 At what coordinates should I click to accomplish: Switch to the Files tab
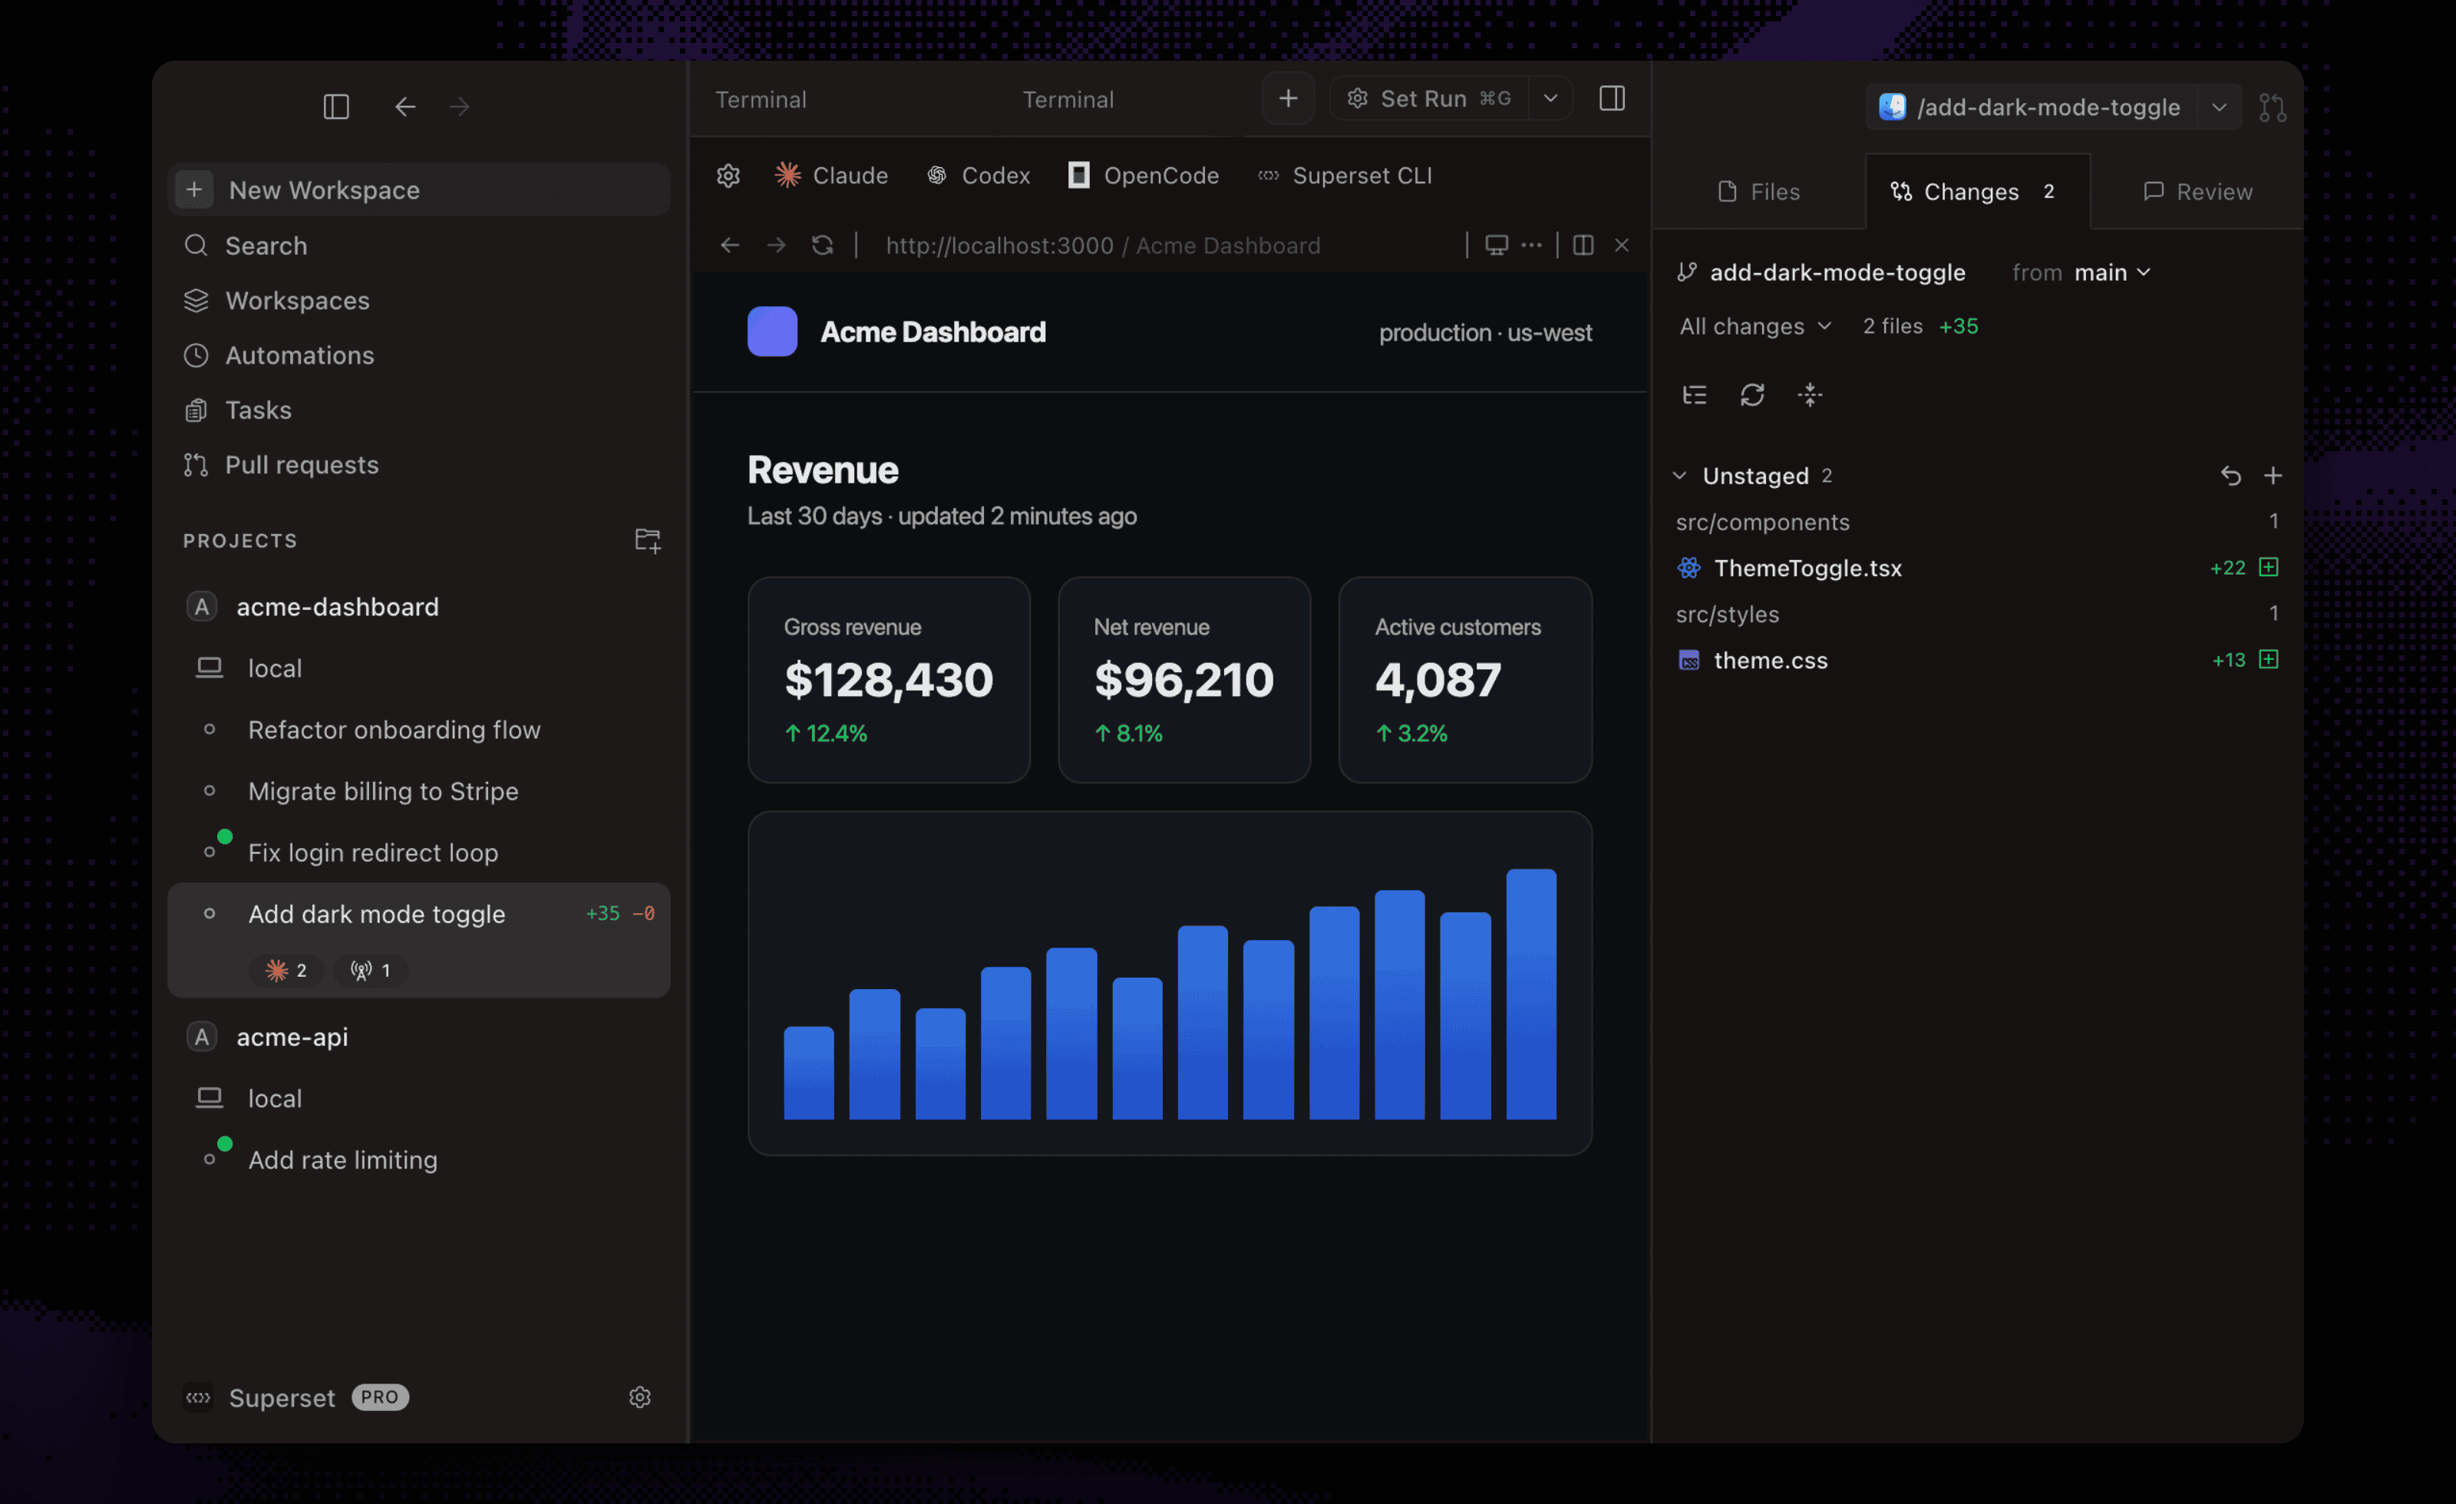pos(1759,191)
